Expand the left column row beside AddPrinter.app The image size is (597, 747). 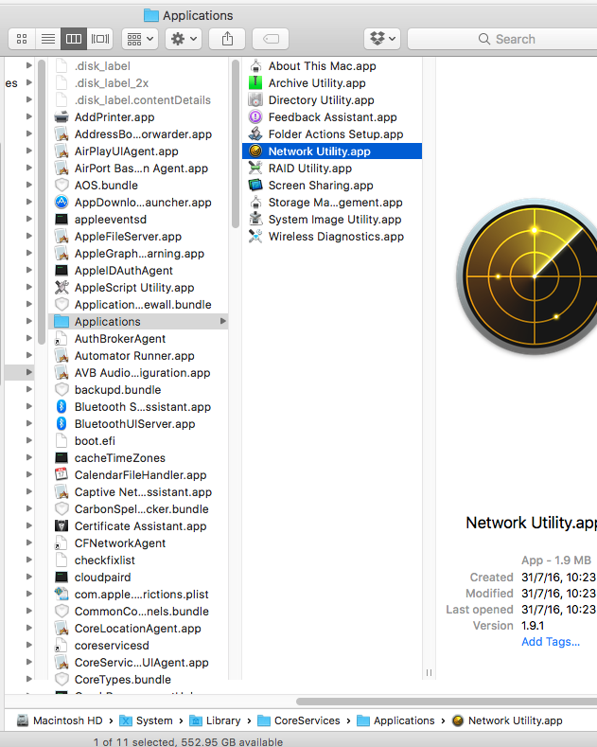tap(29, 116)
